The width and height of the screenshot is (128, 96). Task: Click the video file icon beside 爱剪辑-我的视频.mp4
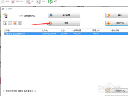click(5, 34)
